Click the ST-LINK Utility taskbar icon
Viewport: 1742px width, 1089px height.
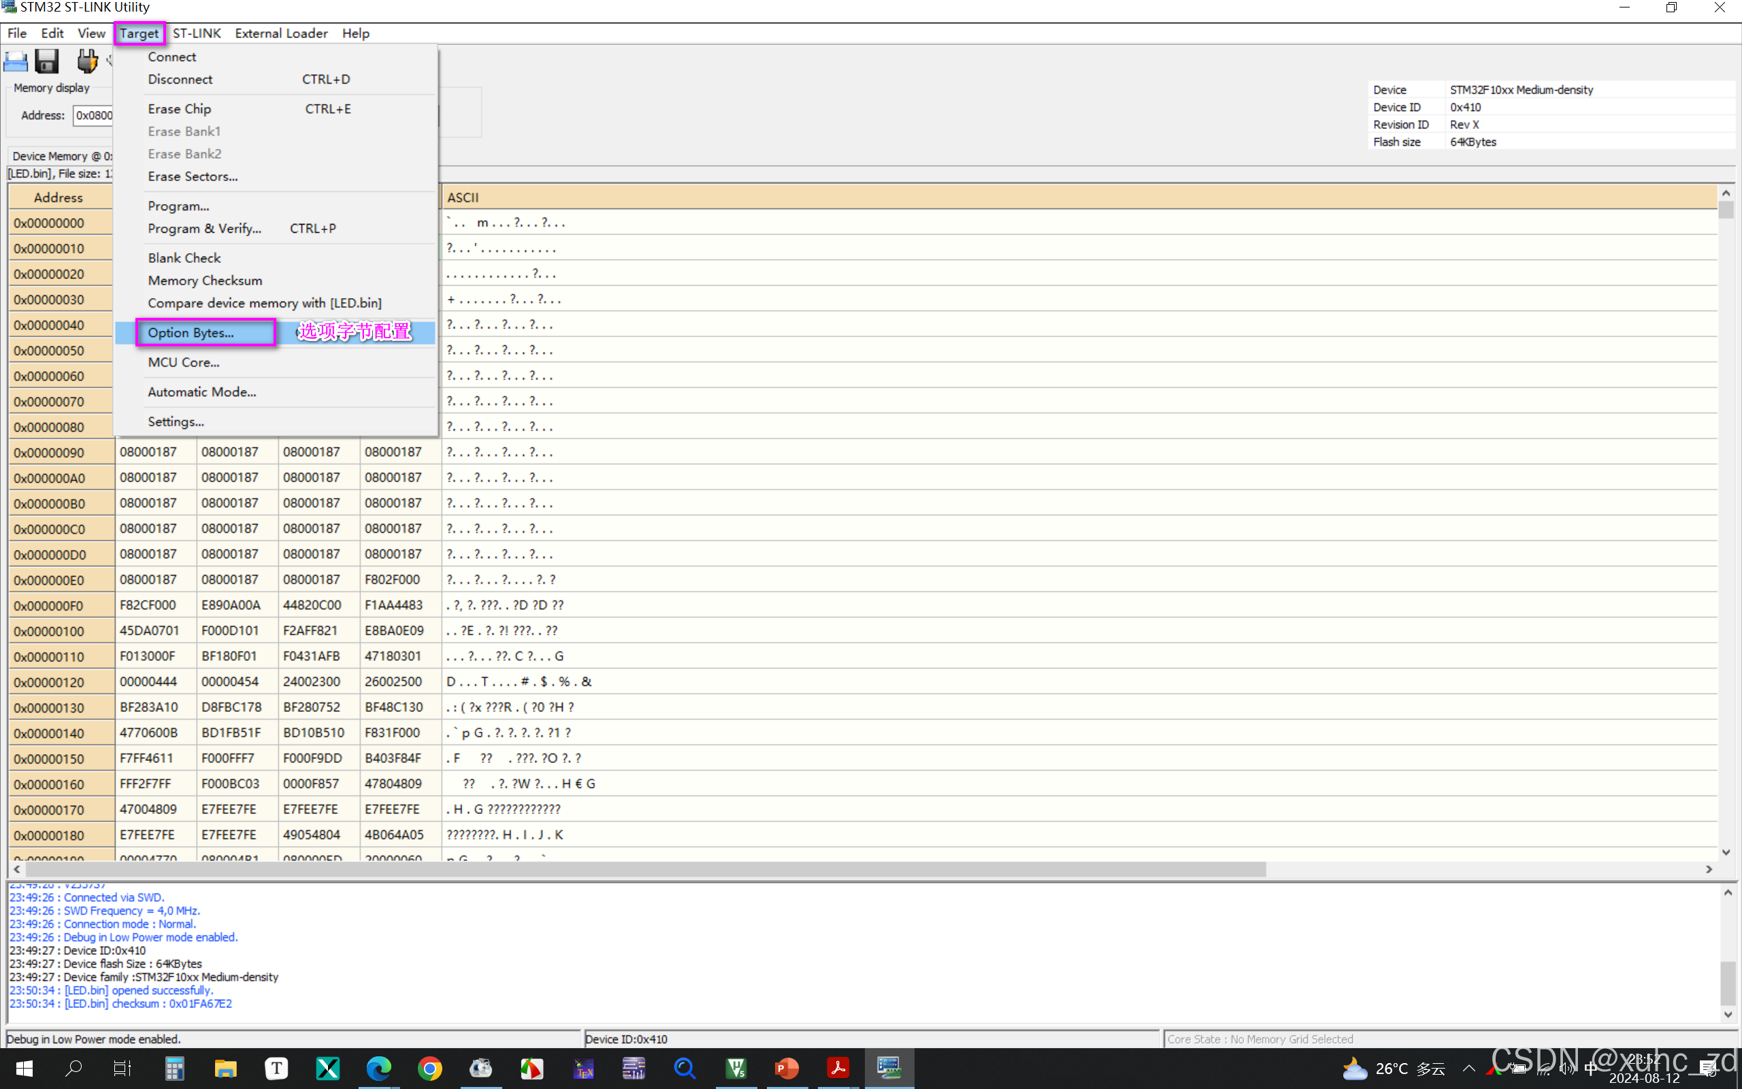889,1069
